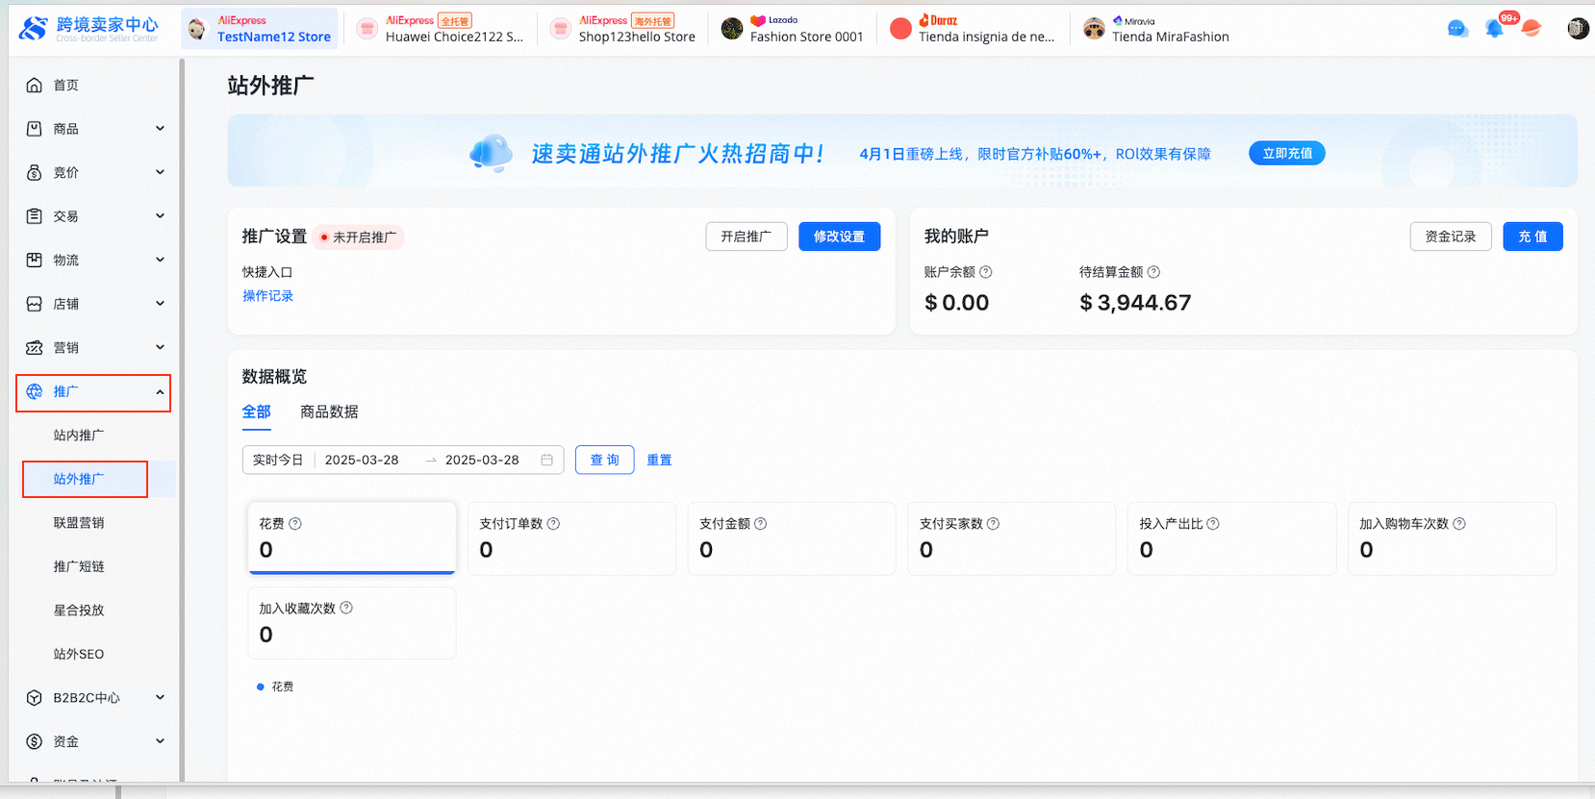The width and height of the screenshot is (1595, 799).
Task: Click the home icon labeled 首页
Action: point(35,86)
